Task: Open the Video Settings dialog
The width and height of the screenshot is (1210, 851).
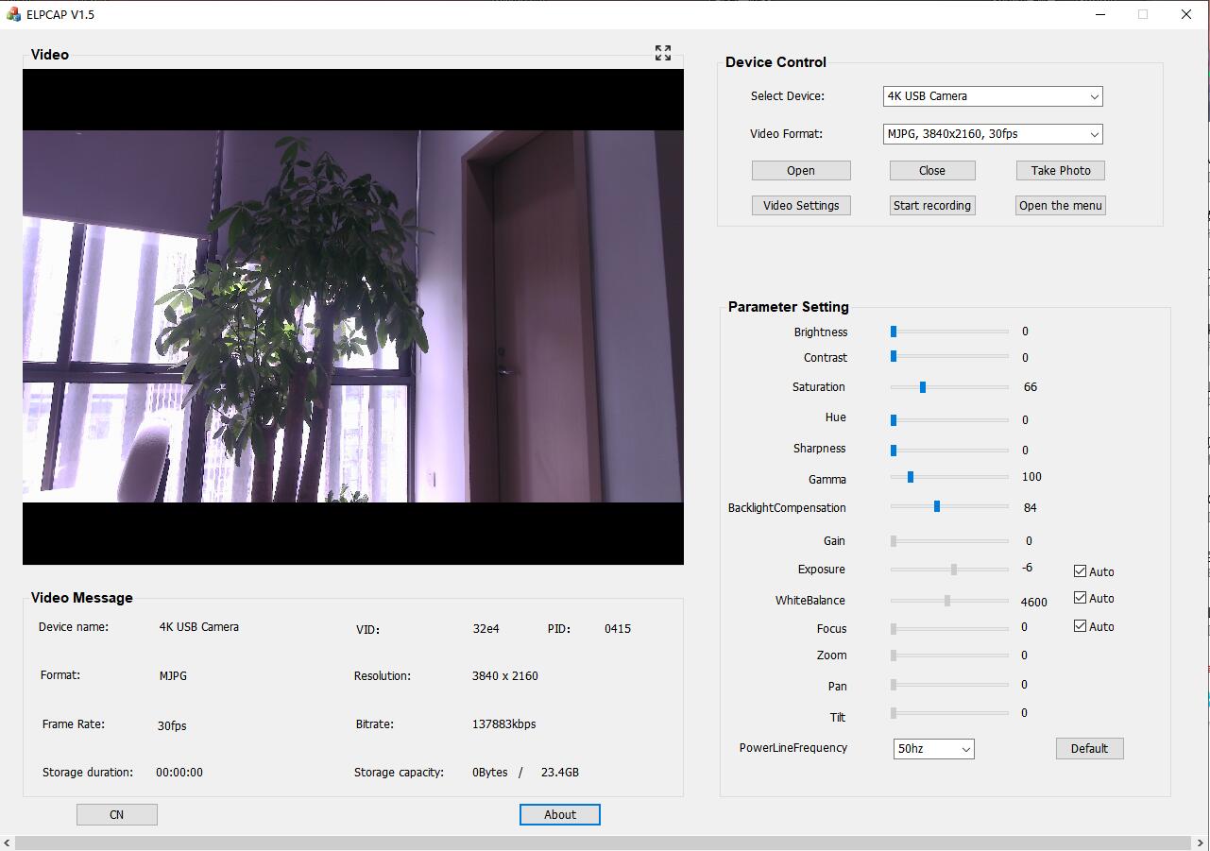Action: pyautogui.click(x=801, y=206)
